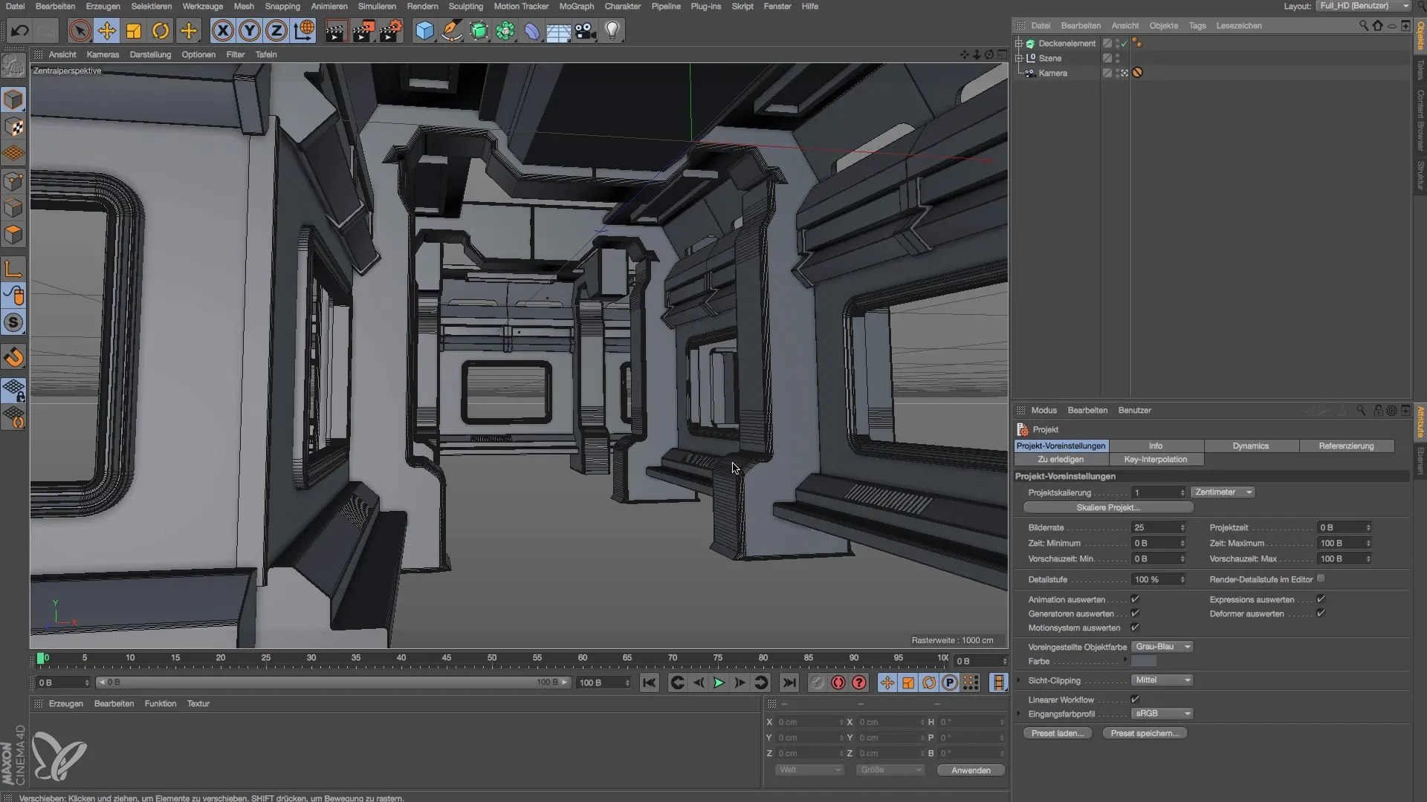Open the Grau-Blau object color dropdown
The height and width of the screenshot is (802, 1427).
(1162, 647)
